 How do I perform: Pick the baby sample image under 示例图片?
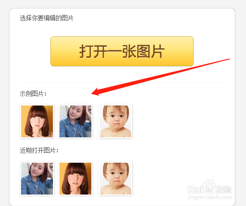point(115,121)
